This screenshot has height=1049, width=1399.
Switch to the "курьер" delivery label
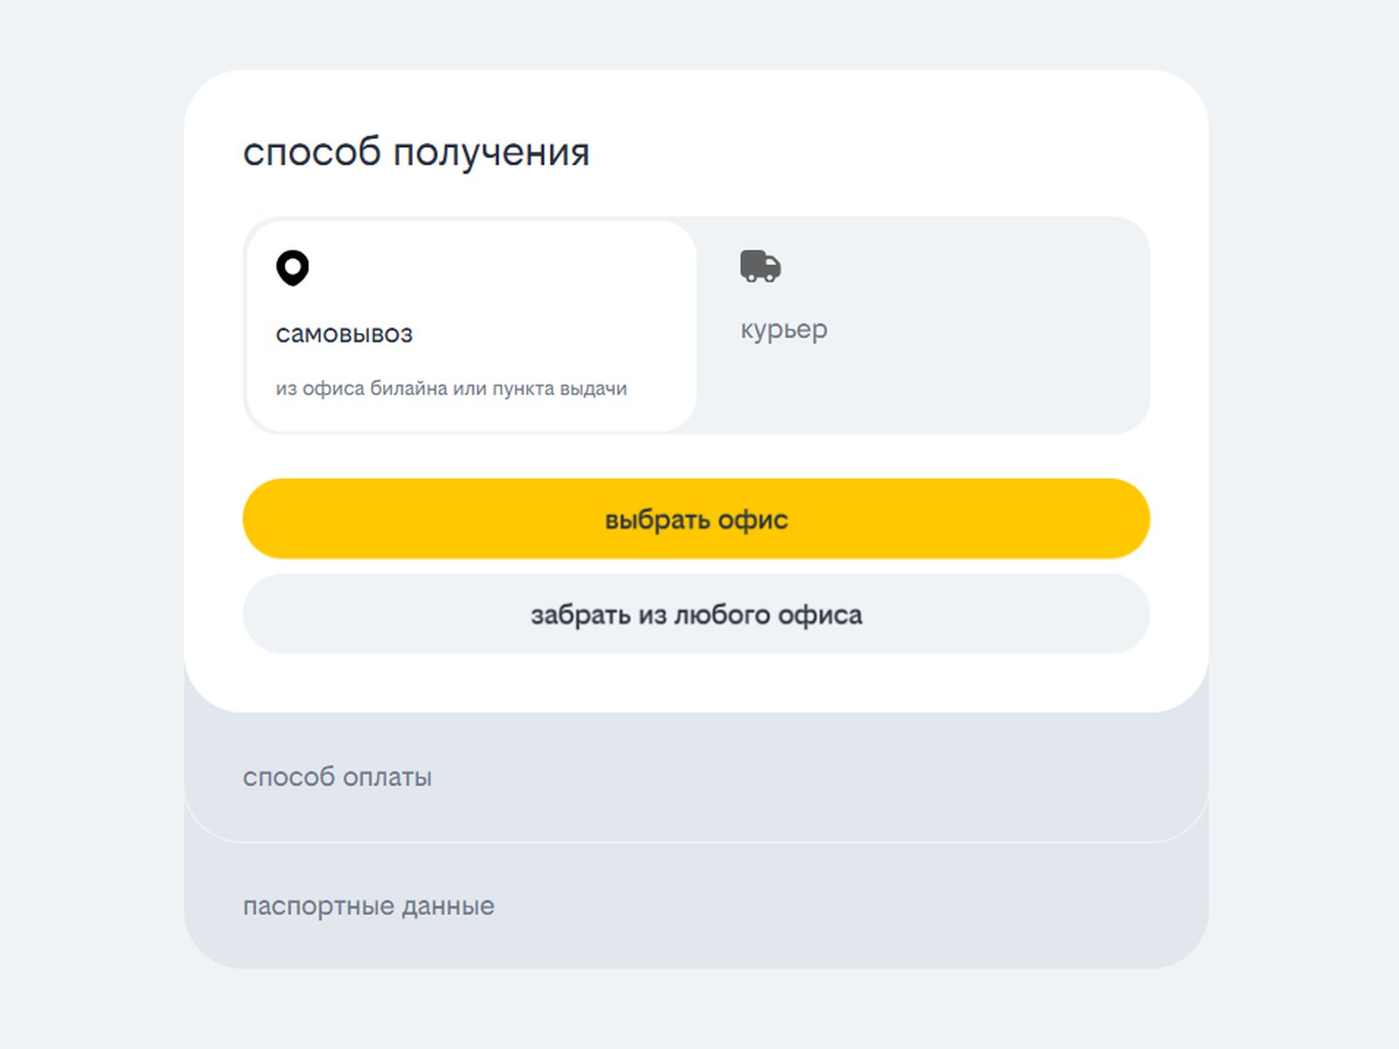tap(783, 330)
